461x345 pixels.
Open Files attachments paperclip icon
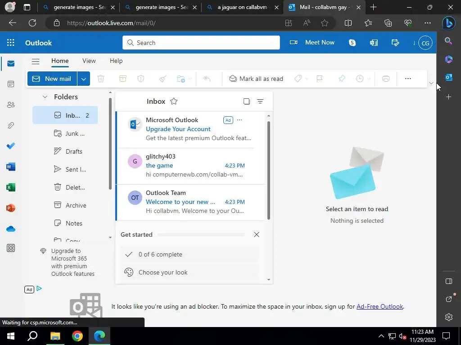coord(11,125)
